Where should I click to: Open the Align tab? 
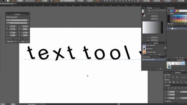point(172,73)
